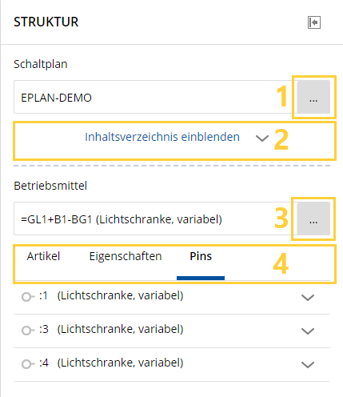Expand chevron beside Inhaltsverzeichnis einblenden

coord(262,138)
